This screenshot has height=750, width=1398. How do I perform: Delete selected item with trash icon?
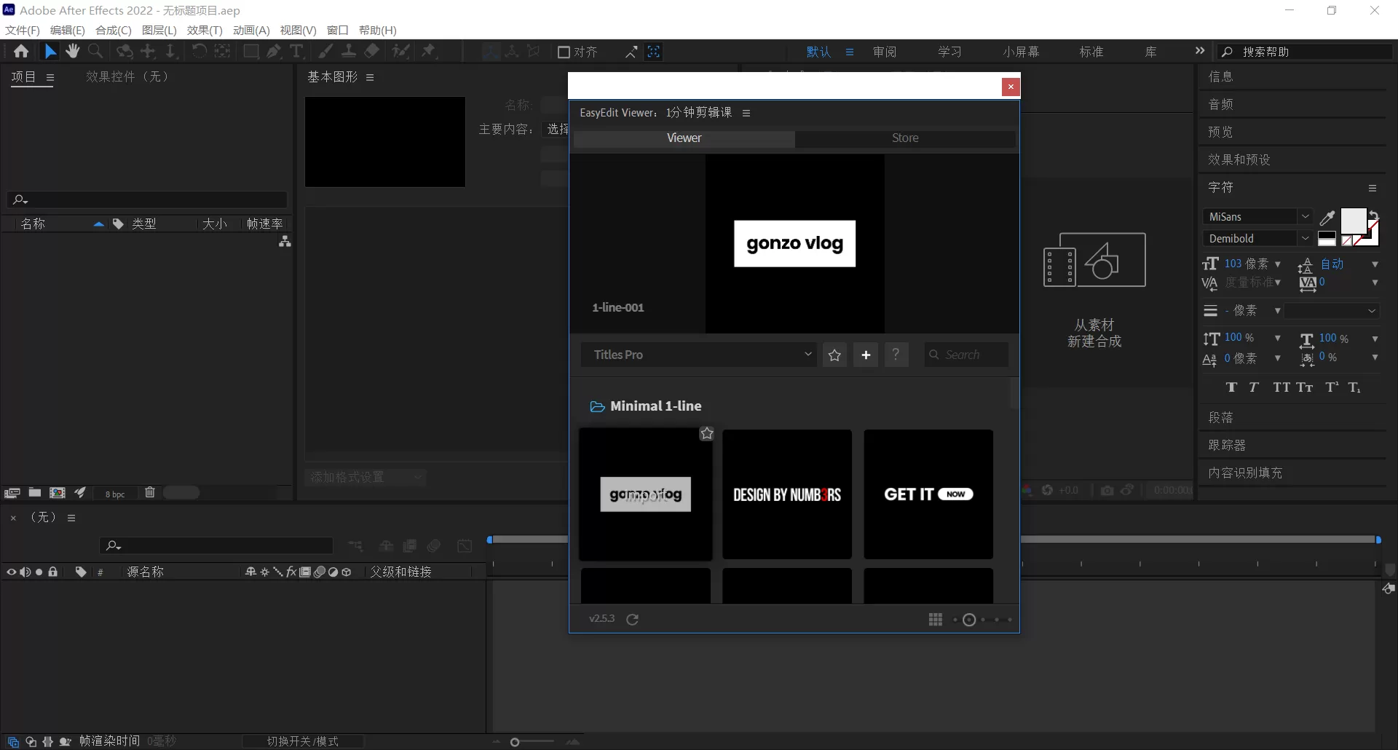[149, 493]
